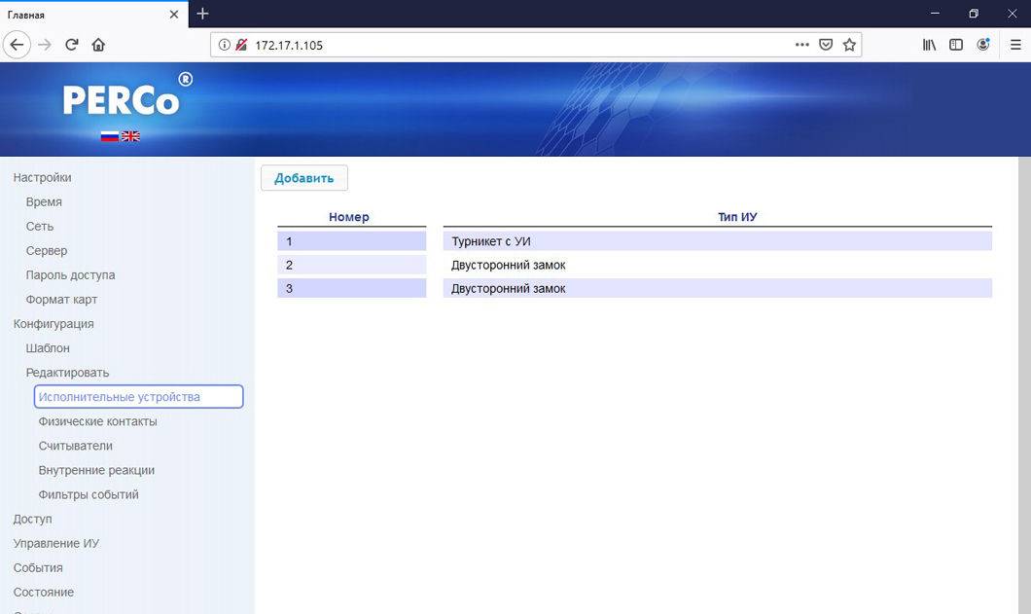Open the Время settings page
The image size is (1031, 614).
[44, 202]
